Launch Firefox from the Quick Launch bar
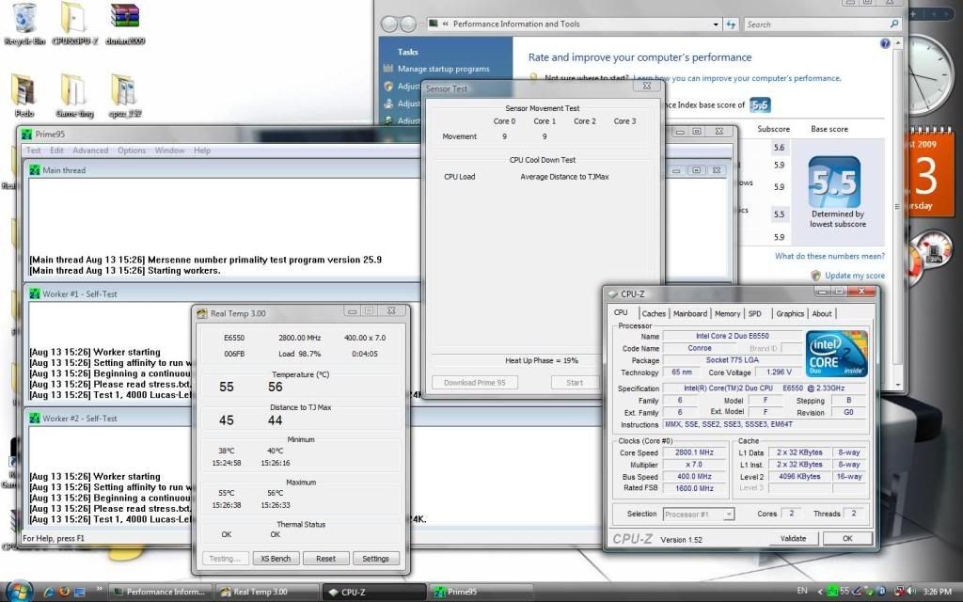963x602 pixels. pyautogui.click(x=63, y=593)
